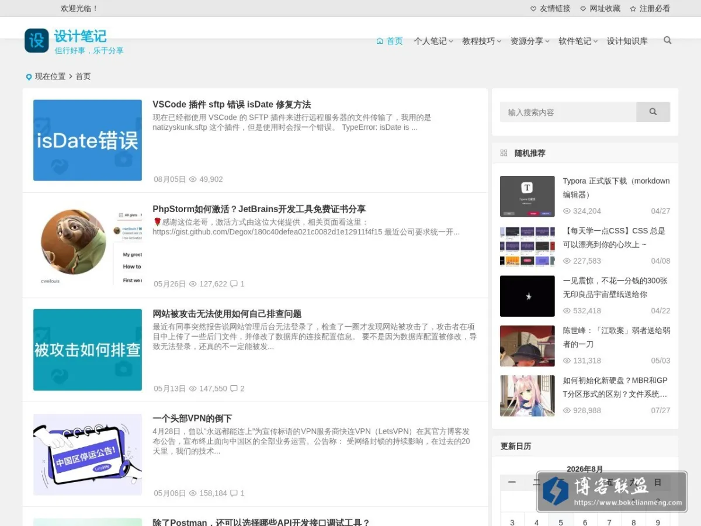Open PhpStorm如何激活 article title

click(x=259, y=209)
